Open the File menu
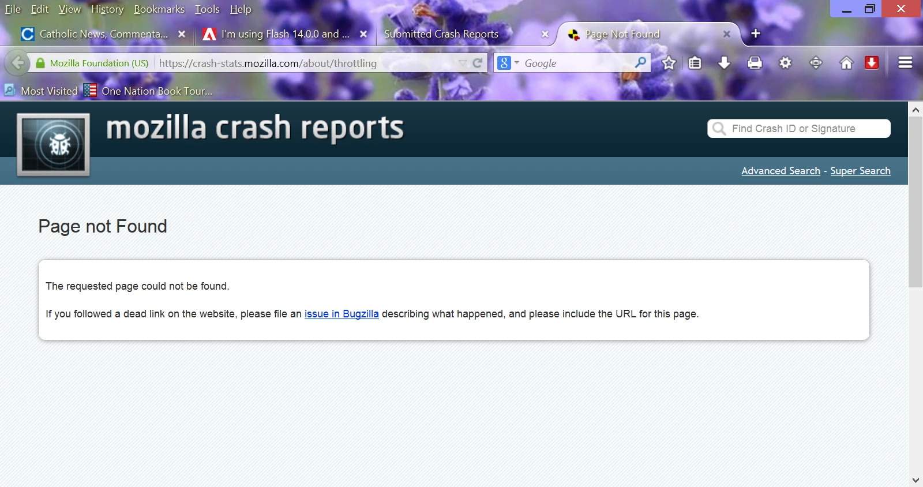 13,9
